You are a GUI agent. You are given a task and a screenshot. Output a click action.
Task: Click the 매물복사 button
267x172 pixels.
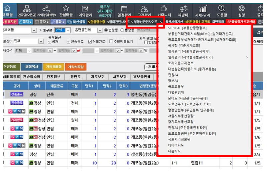(x=31, y=67)
